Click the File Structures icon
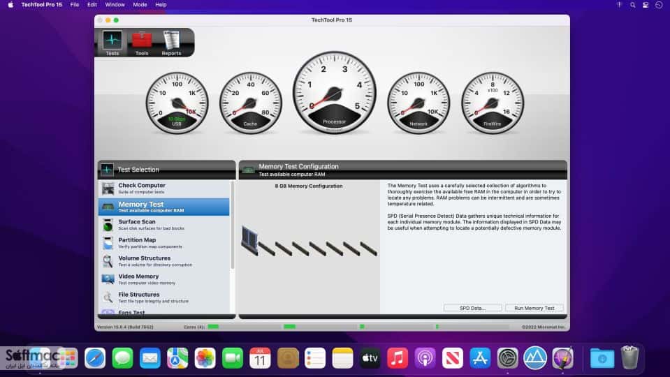The height and width of the screenshot is (377, 670). pyautogui.click(x=108, y=297)
